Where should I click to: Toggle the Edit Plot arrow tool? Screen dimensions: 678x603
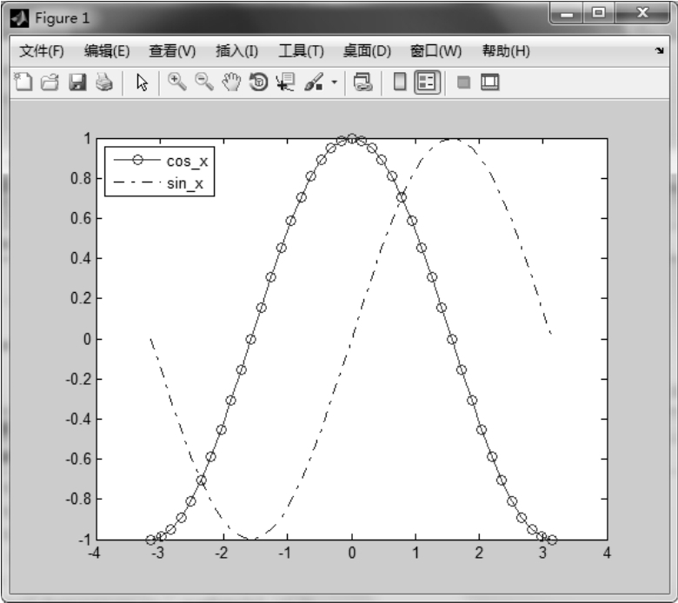[x=143, y=83]
